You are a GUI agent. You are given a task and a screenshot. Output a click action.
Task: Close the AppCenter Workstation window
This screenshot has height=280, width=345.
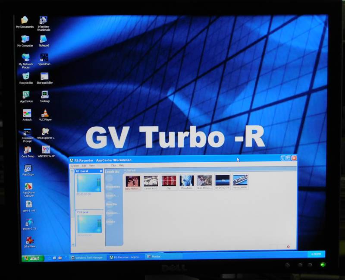point(294,158)
